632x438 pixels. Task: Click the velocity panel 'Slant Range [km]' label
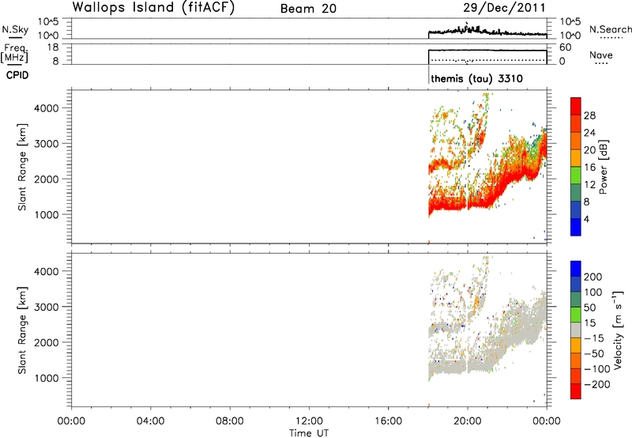tap(22, 330)
